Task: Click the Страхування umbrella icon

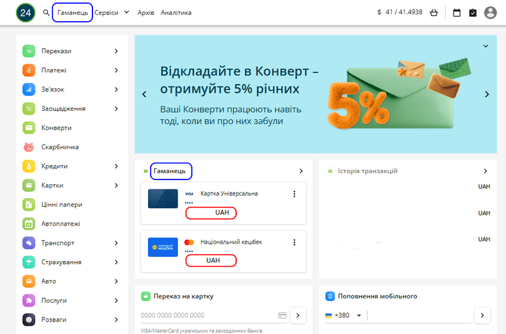Action: tap(29, 262)
